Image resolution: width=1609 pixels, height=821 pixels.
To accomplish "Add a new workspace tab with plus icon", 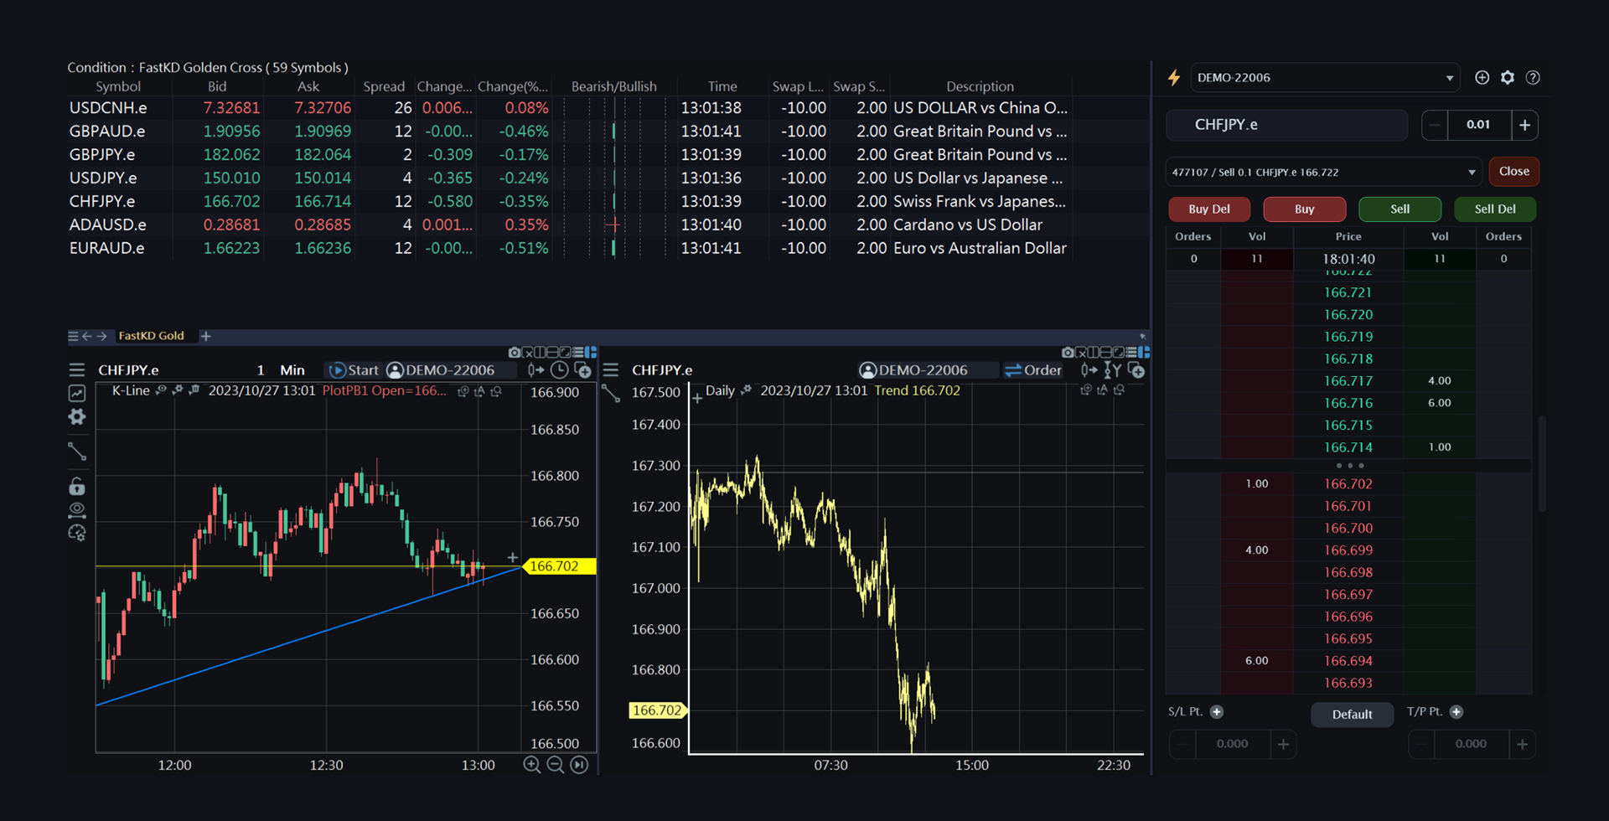I will (206, 336).
